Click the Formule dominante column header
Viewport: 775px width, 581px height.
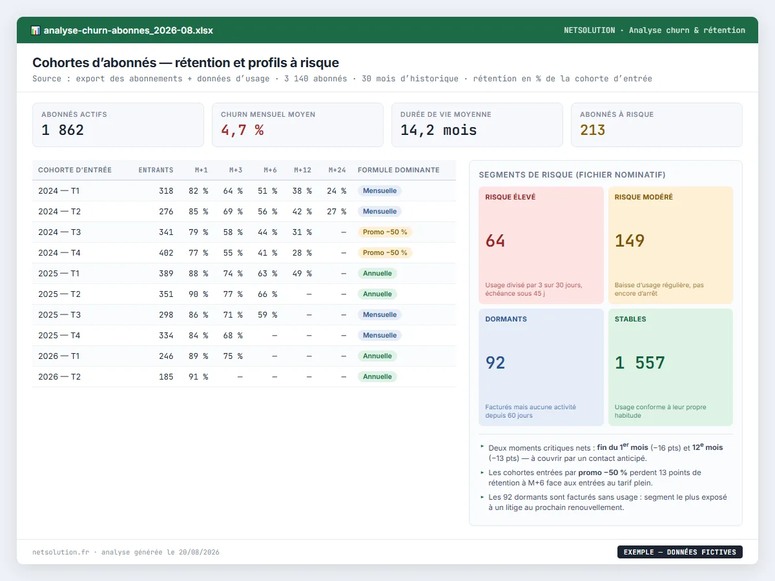pyautogui.click(x=398, y=170)
